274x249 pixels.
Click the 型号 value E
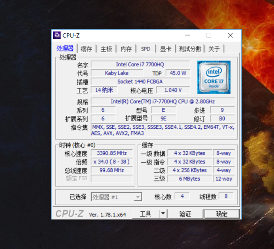(x=164, y=110)
